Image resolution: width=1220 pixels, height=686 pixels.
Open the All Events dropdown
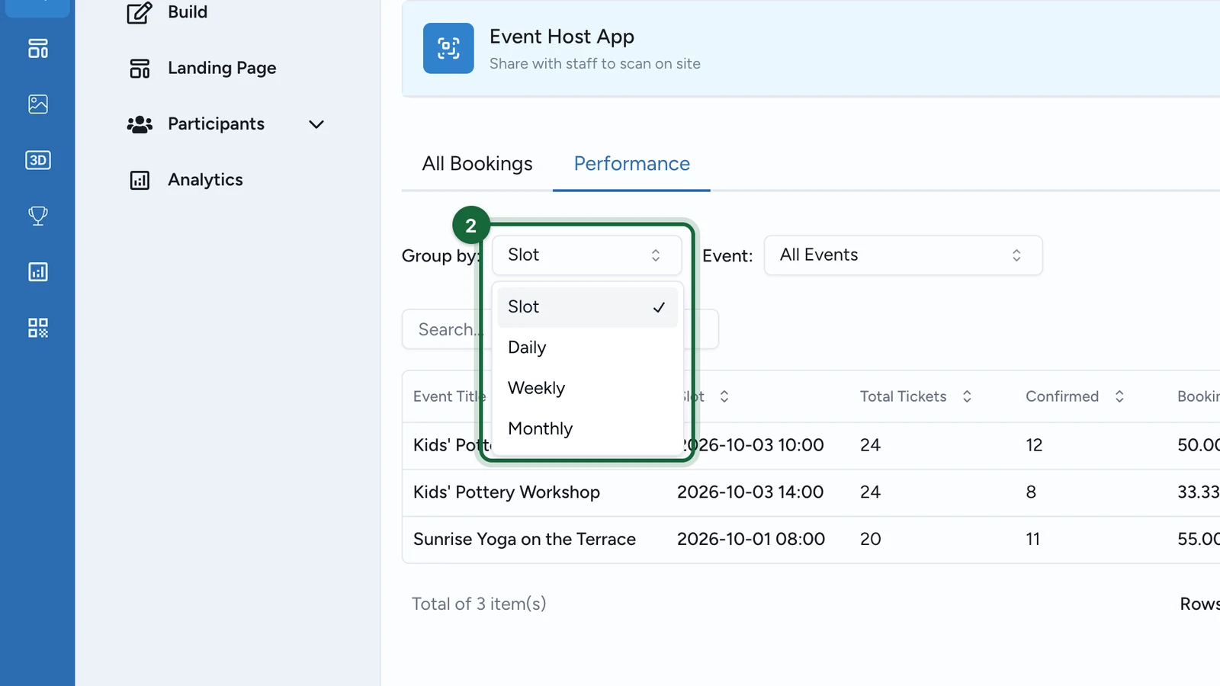point(903,255)
